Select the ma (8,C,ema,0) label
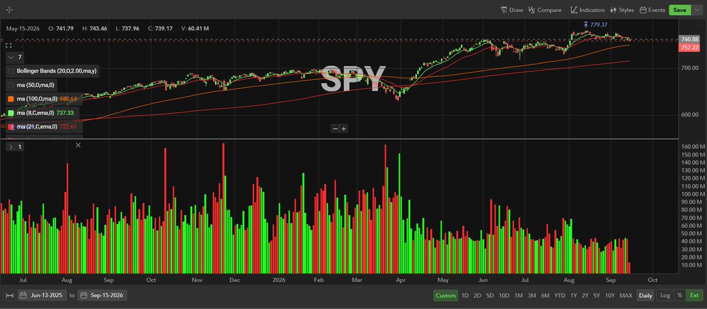The height and width of the screenshot is (309, 707). [35, 112]
